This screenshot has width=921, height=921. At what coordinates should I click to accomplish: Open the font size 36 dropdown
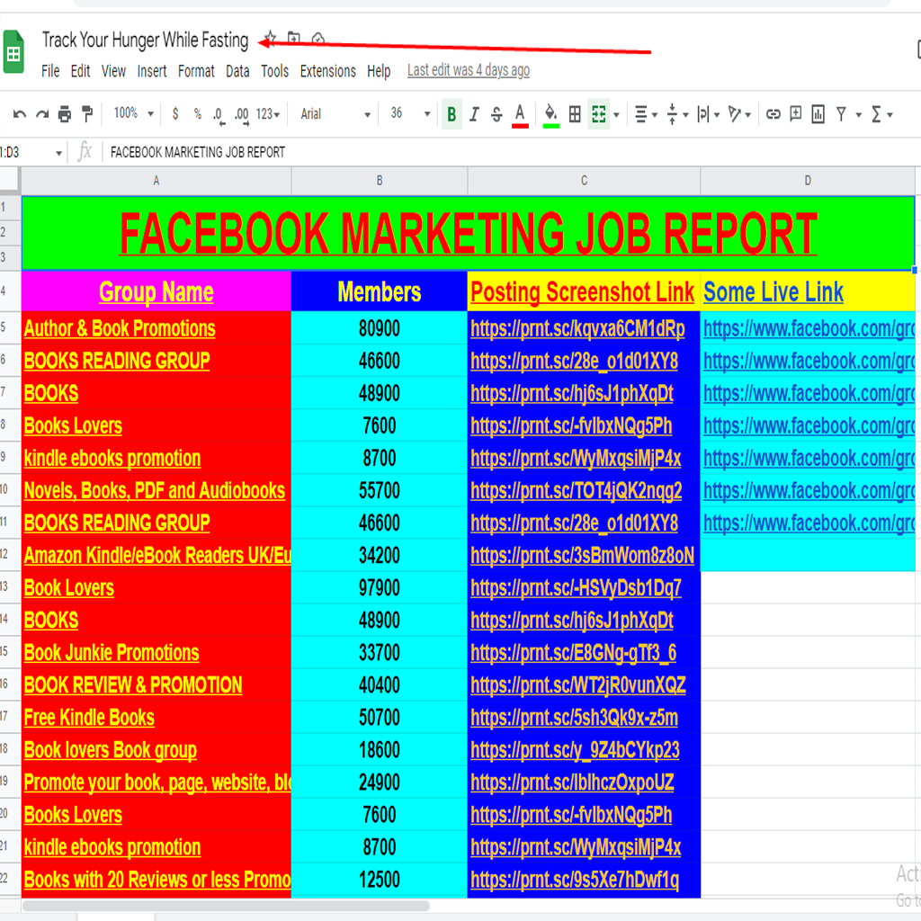click(x=410, y=113)
